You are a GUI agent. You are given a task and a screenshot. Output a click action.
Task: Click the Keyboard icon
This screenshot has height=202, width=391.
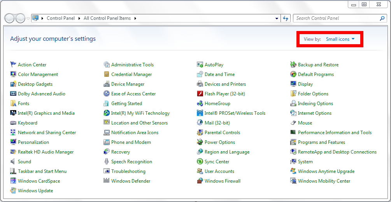13,123
